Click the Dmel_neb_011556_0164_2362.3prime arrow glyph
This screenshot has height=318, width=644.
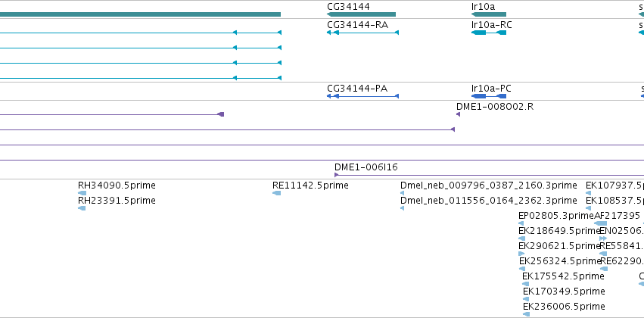[402, 208]
